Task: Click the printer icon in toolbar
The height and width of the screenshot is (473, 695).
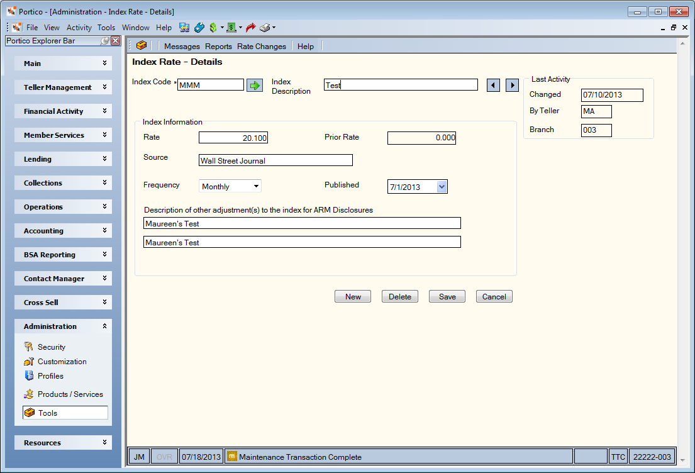Action: (265, 28)
